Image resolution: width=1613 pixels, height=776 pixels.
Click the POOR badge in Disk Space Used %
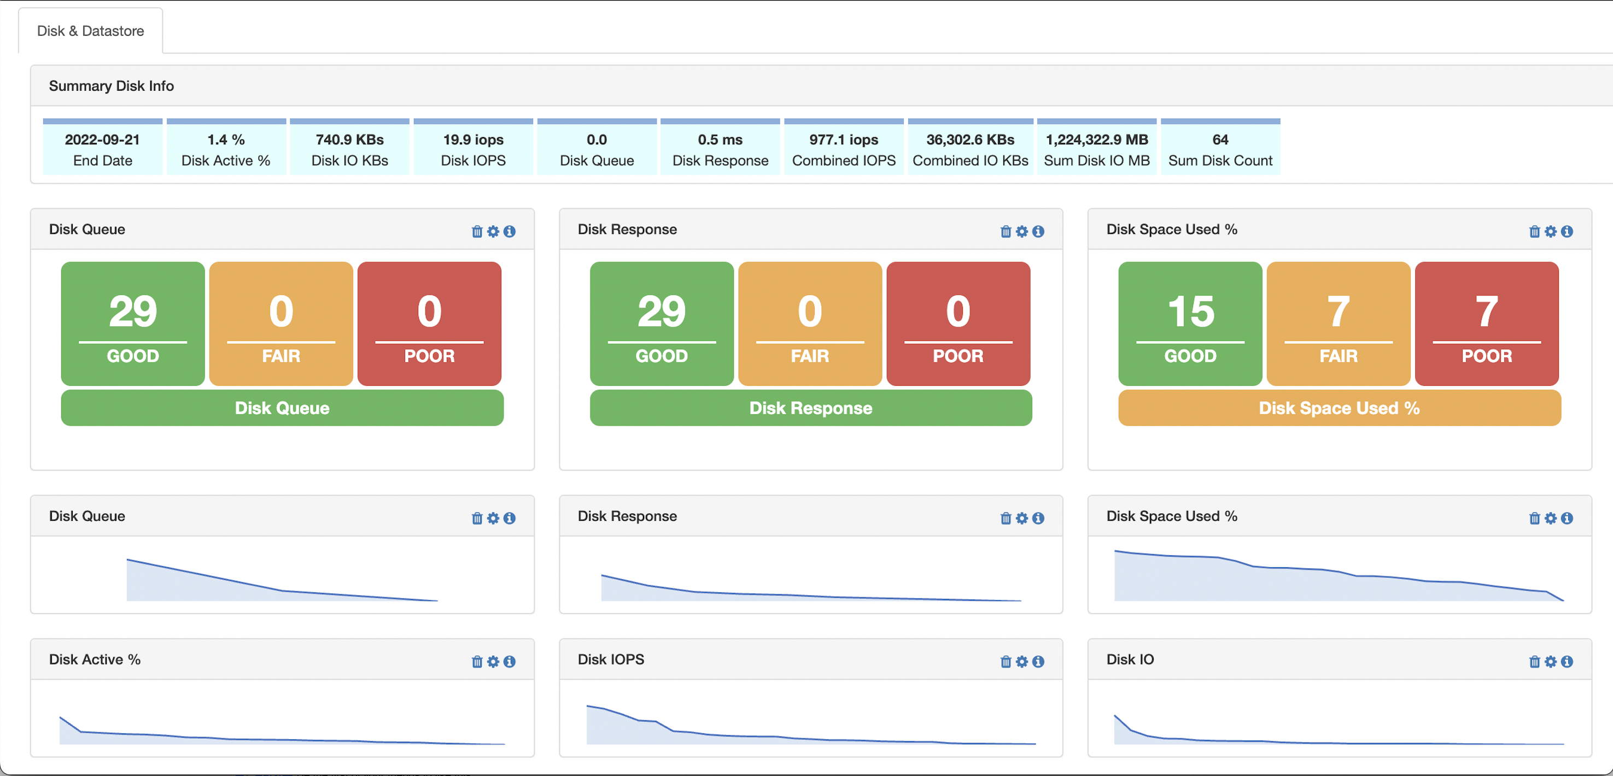click(1487, 323)
